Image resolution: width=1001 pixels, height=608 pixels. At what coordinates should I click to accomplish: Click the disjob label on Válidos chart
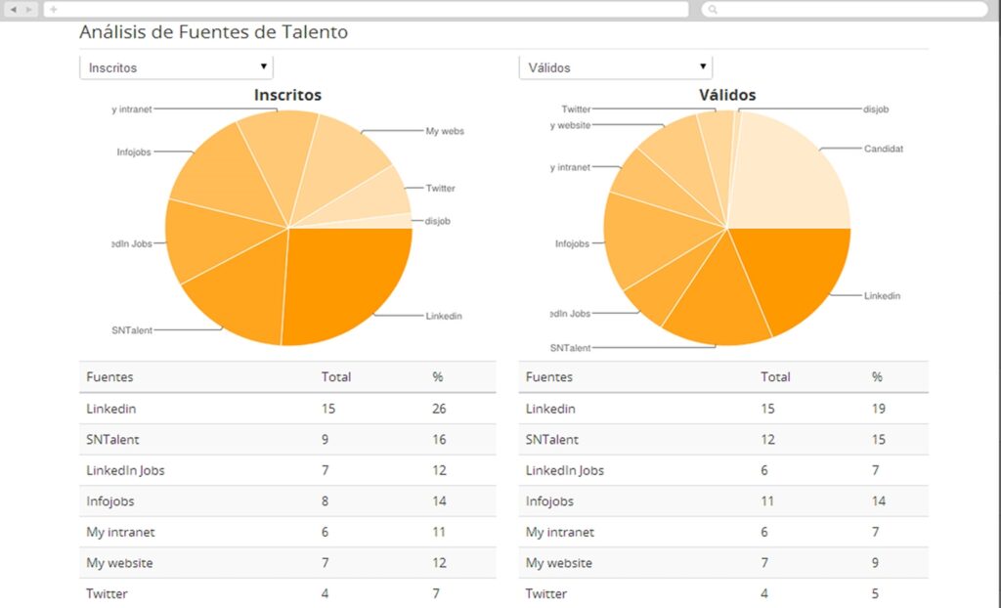(876, 109)
